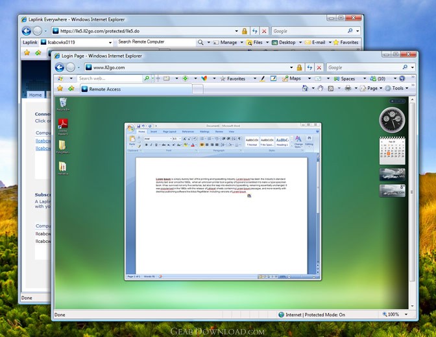436x337 pixels.
Task: Open Favorites Center star in Login Page window
Action: (x=60, y=88)
